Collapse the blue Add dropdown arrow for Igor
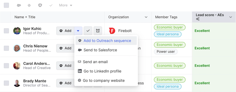Screen dimensions: 236x92 pyautogui.click(x=78, y=31)
